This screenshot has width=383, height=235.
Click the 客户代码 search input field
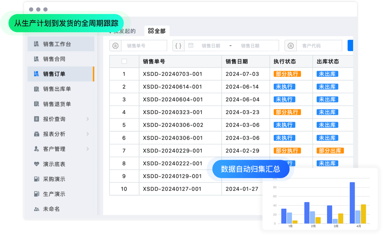[319, 46]
